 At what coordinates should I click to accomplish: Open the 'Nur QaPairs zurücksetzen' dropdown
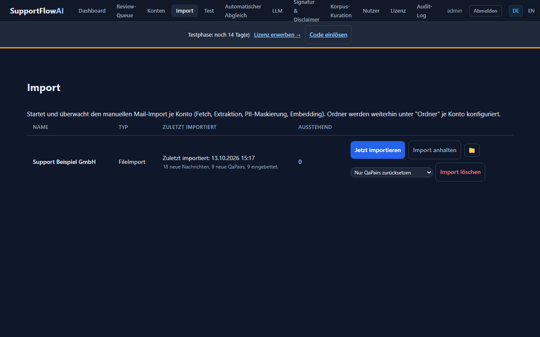tap(391, 172)
